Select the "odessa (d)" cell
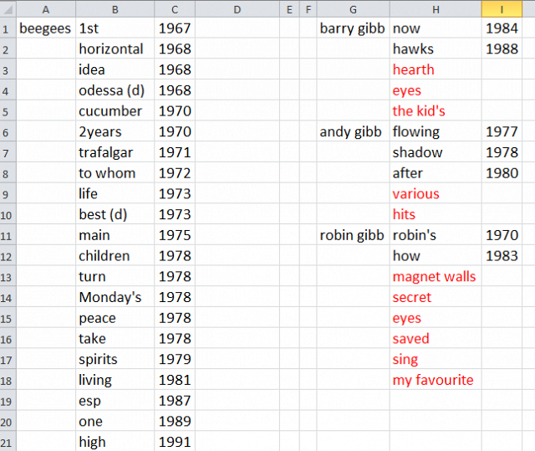The width and height of the screenshot is (535, 451). coord(114,90)
